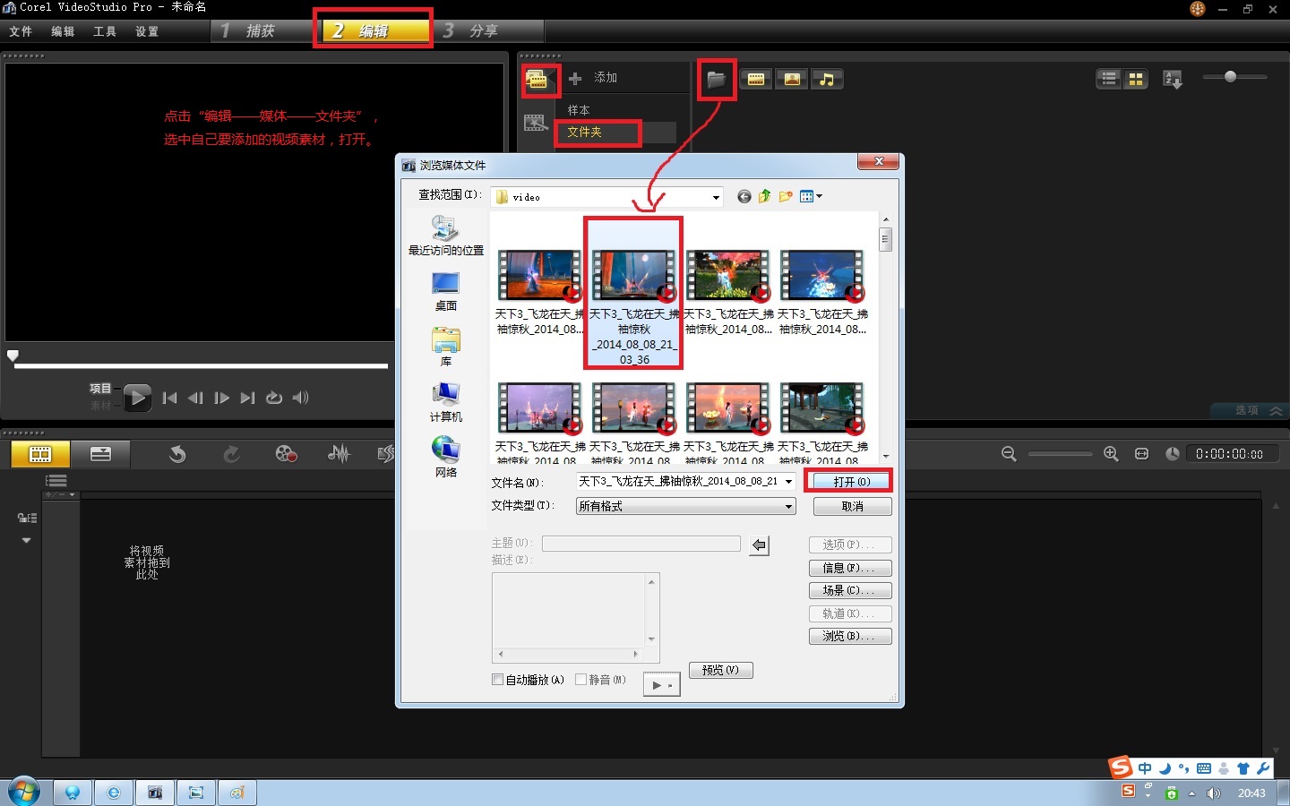
Task: Click the dialog Back navigation arrow
Action: pos(744,197)
